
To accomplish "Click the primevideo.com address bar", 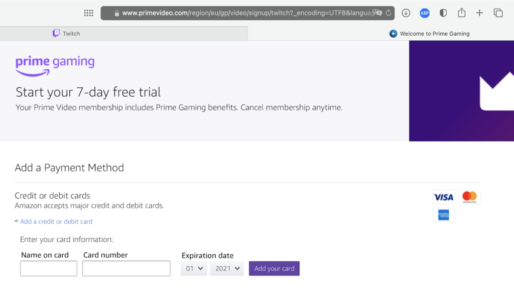I will click(241, 13).
